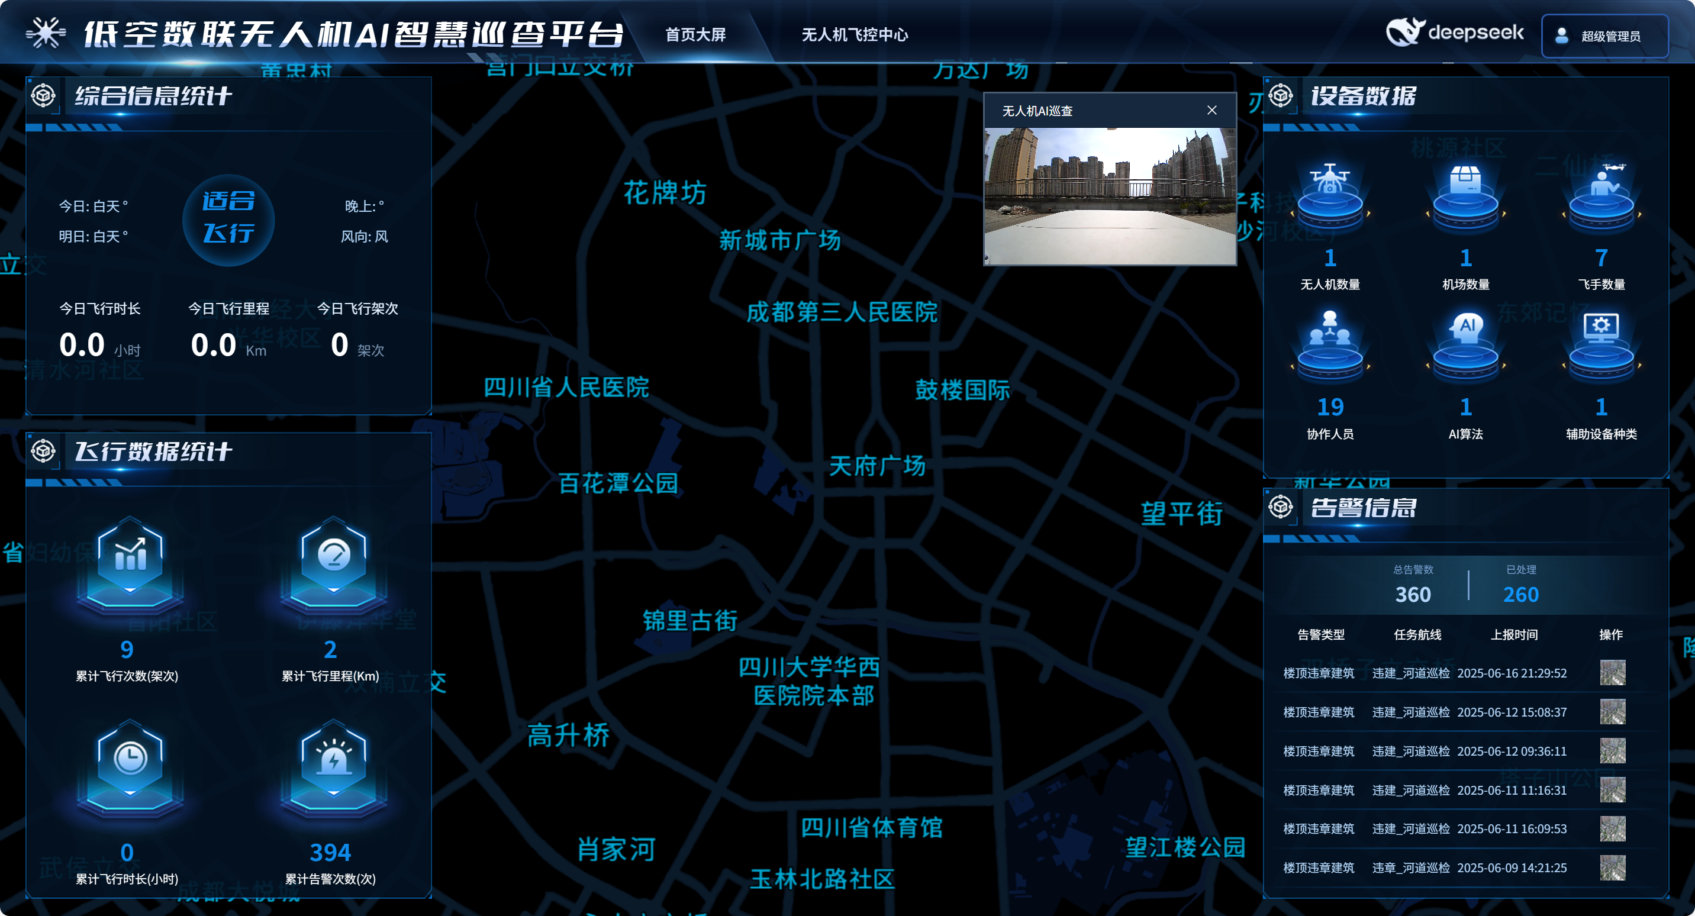1695x916 pixels.
Task: Click the total alarms value 360
Action: [x=1413, y=594]
